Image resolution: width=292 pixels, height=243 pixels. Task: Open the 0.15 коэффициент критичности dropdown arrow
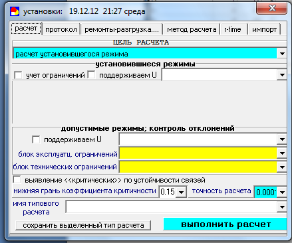(x=181, y=192)
